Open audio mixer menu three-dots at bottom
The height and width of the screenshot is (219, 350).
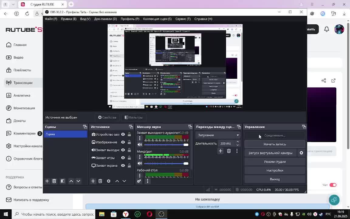[147, 181]
